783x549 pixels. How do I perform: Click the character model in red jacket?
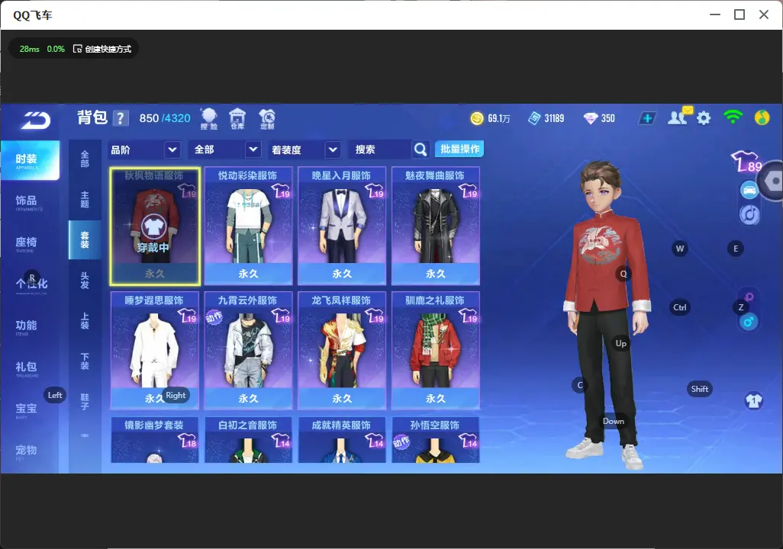(x=607, y=314)
